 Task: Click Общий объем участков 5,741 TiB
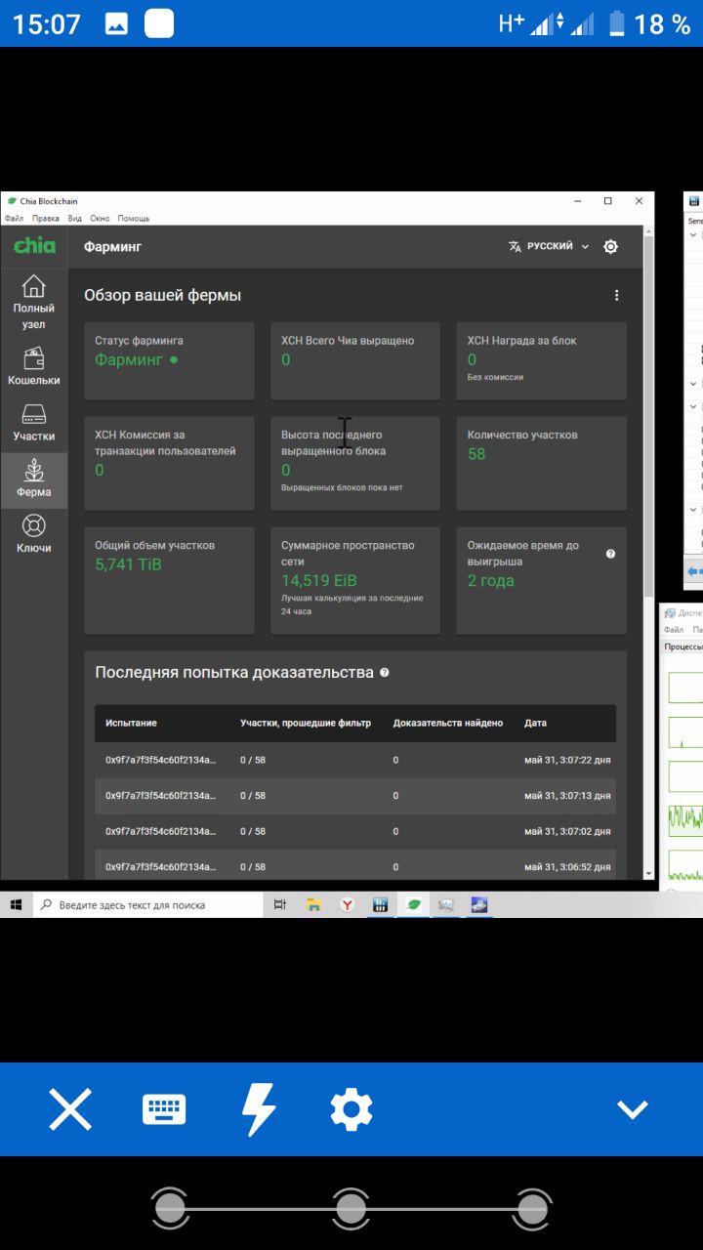[x=128, y=564]
